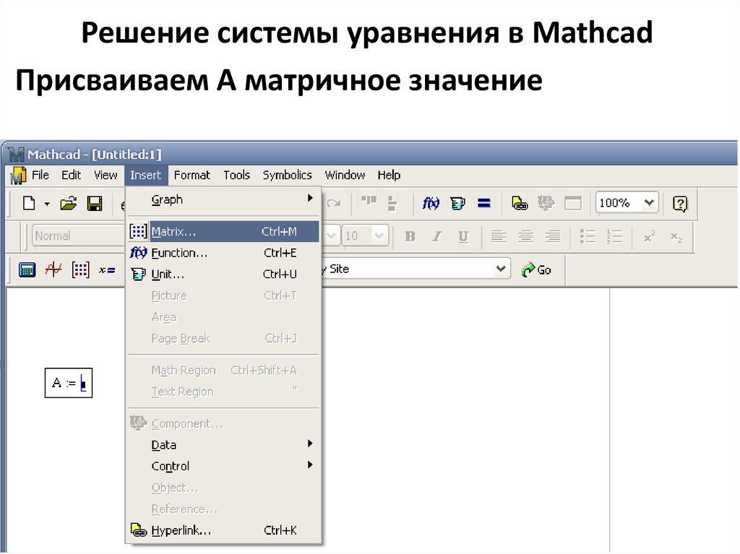Screen dimensions: 740x554
Task: Click the Help question mark icon
Action: [680, 204]
